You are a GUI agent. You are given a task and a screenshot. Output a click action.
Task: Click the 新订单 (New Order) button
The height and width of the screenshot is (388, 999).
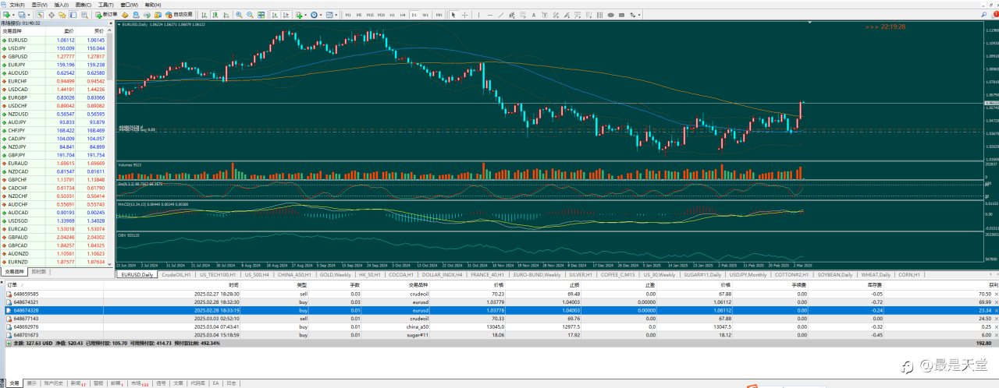tap(107, 14)
